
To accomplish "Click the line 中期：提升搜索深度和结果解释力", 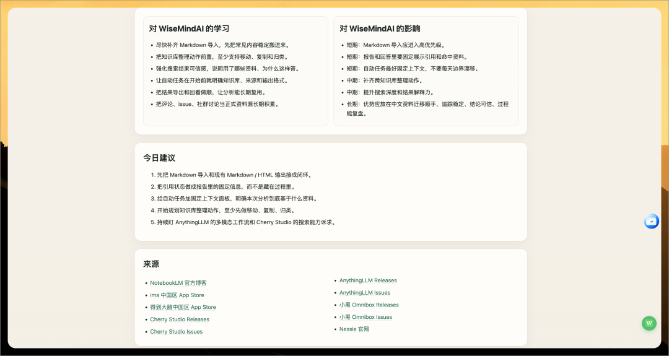I will click(390, 92).
